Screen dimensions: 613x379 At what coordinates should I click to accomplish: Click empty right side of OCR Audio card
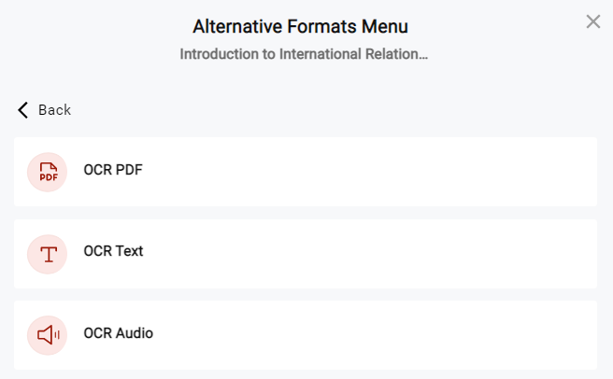click(x=467, y=334)
